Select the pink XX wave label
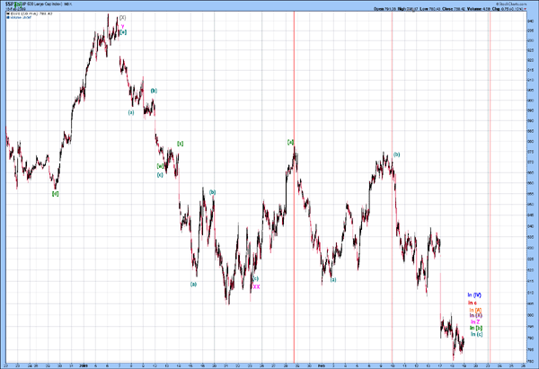This screenshot has height=369, width=539. point(255,286)
